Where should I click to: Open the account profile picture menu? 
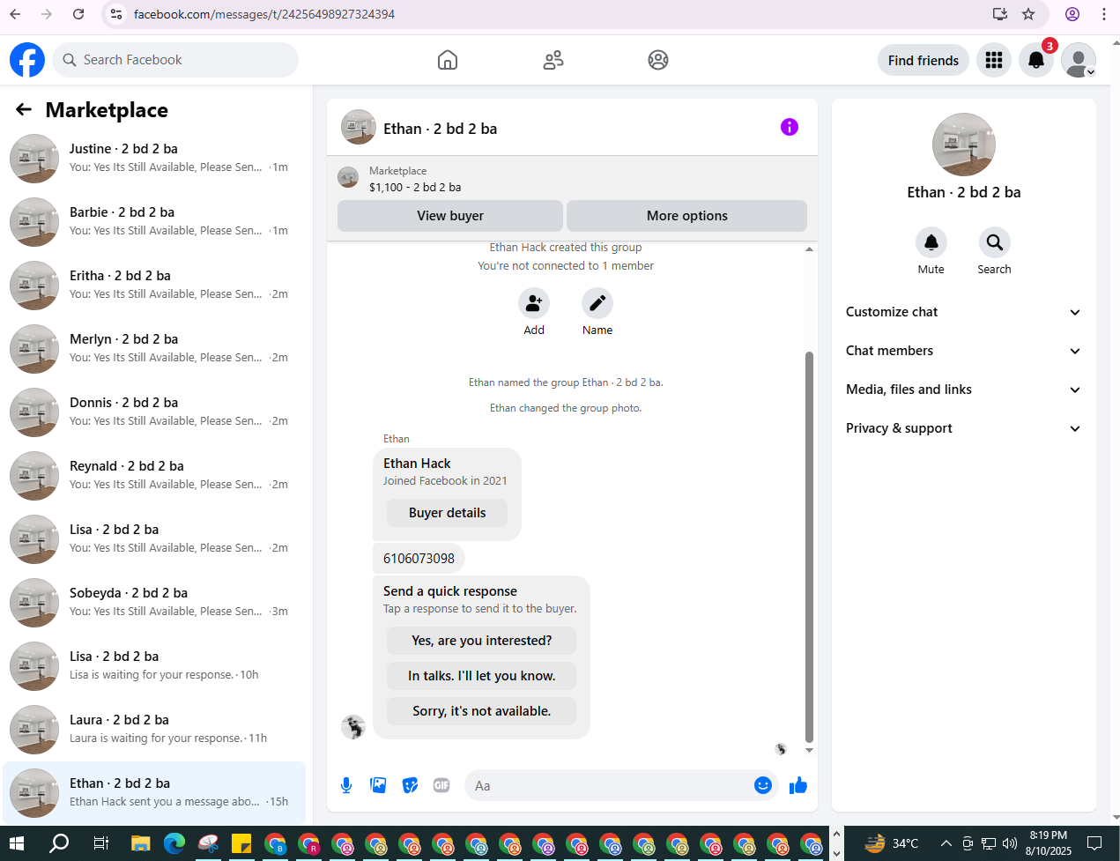pyautogui.click(x=1079, y=60)
